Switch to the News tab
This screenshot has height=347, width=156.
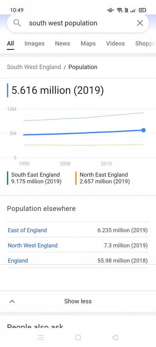click(x=62, y=44)
